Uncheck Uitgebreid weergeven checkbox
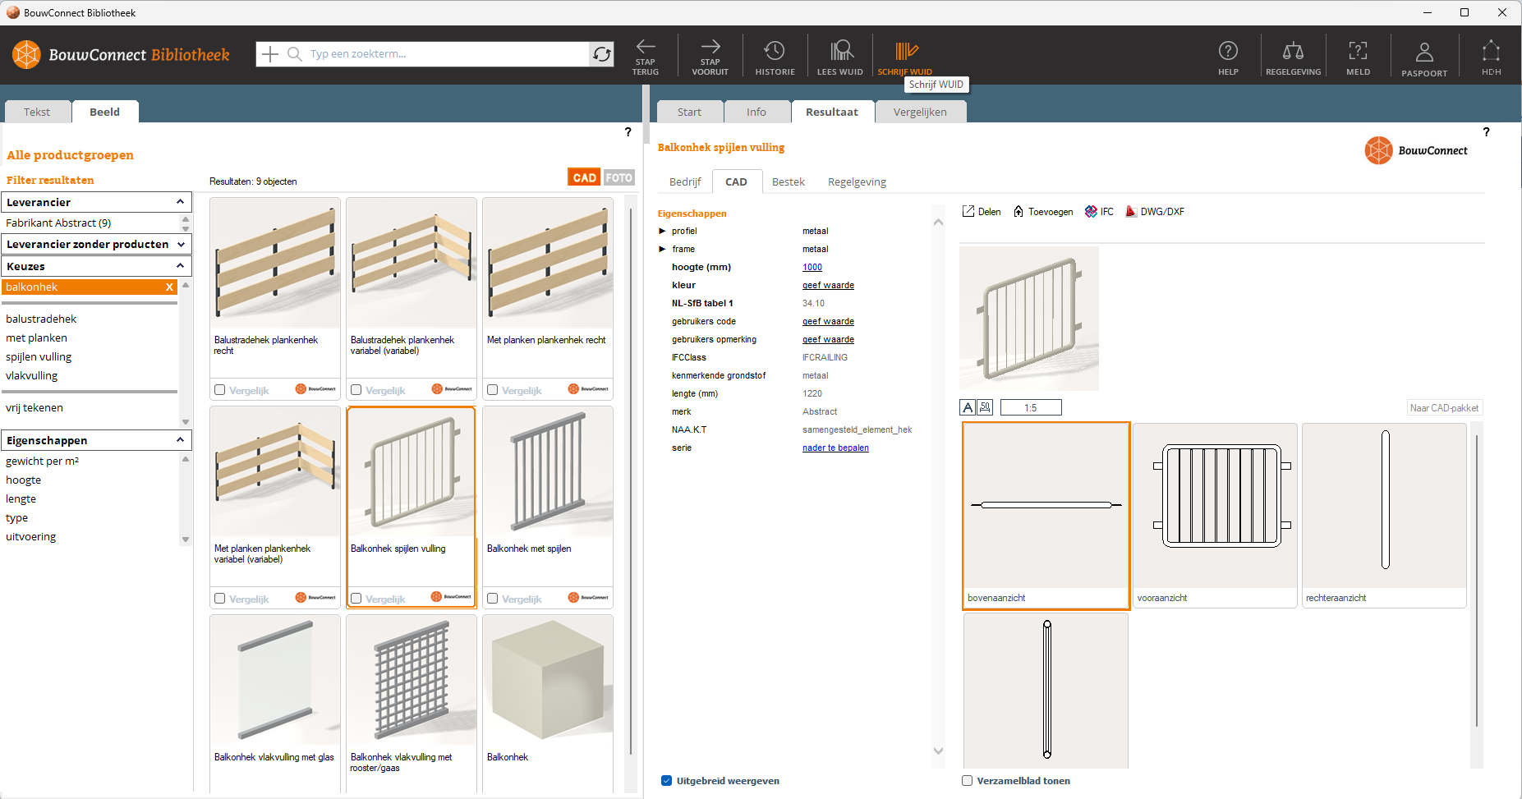 667,781
